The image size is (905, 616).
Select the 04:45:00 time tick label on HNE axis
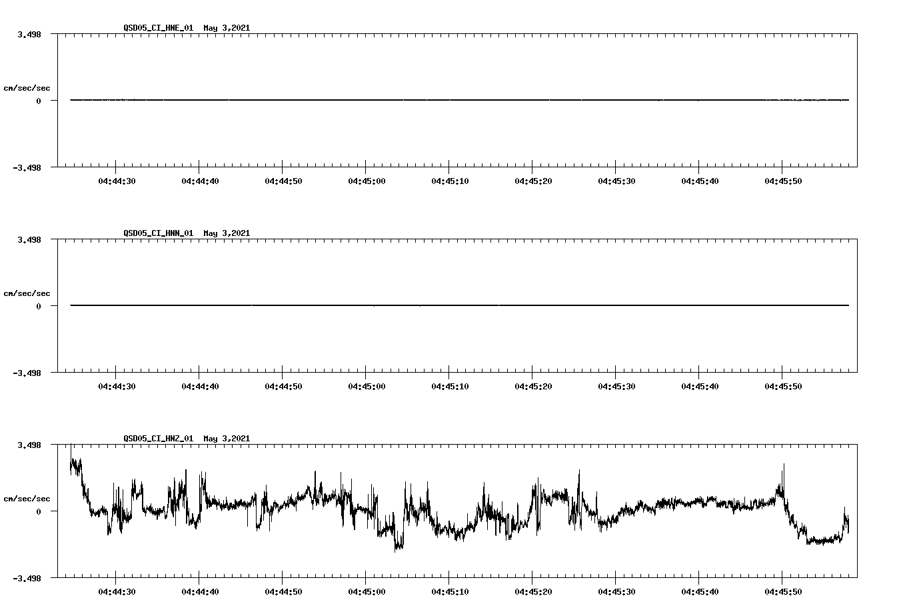click(x=367, y=180)
